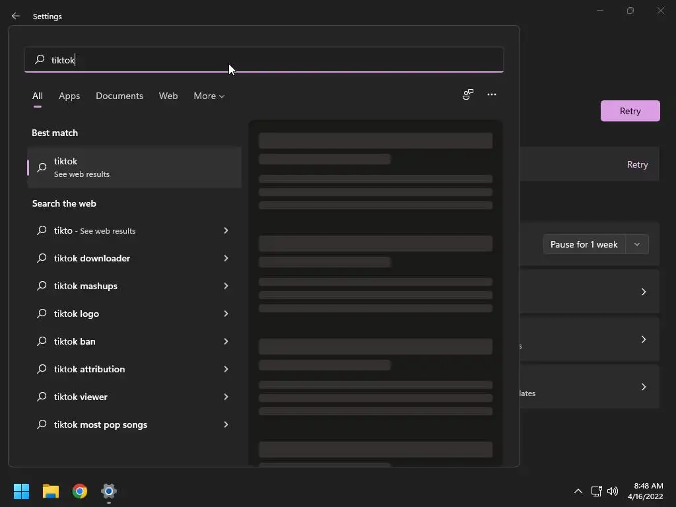Open the Settings row chevron ending in 'lates'

point(643,387)
